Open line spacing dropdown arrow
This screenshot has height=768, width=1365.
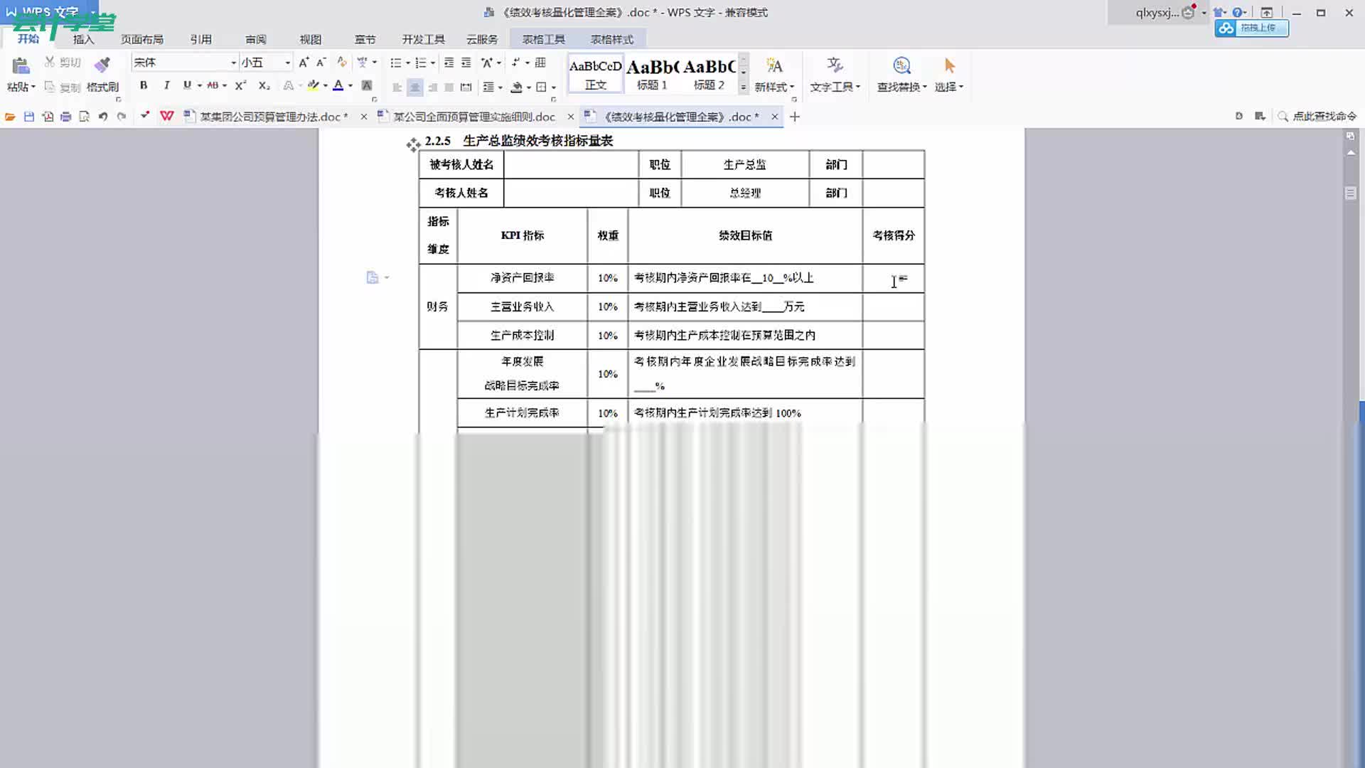pos(500,87)
